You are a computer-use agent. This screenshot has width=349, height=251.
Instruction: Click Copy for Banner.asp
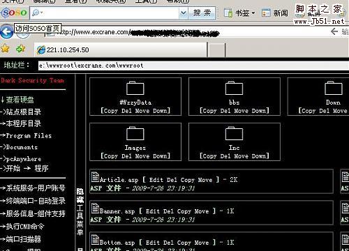click(184, 211)
